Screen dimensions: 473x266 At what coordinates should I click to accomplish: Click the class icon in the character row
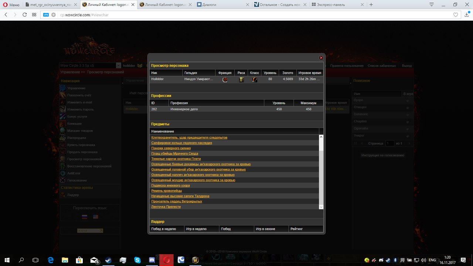click(x=255, y=79)
